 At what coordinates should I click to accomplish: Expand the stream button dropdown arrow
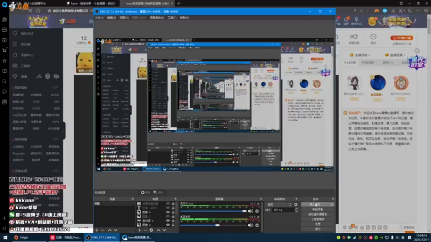click(x=332, y=205)
